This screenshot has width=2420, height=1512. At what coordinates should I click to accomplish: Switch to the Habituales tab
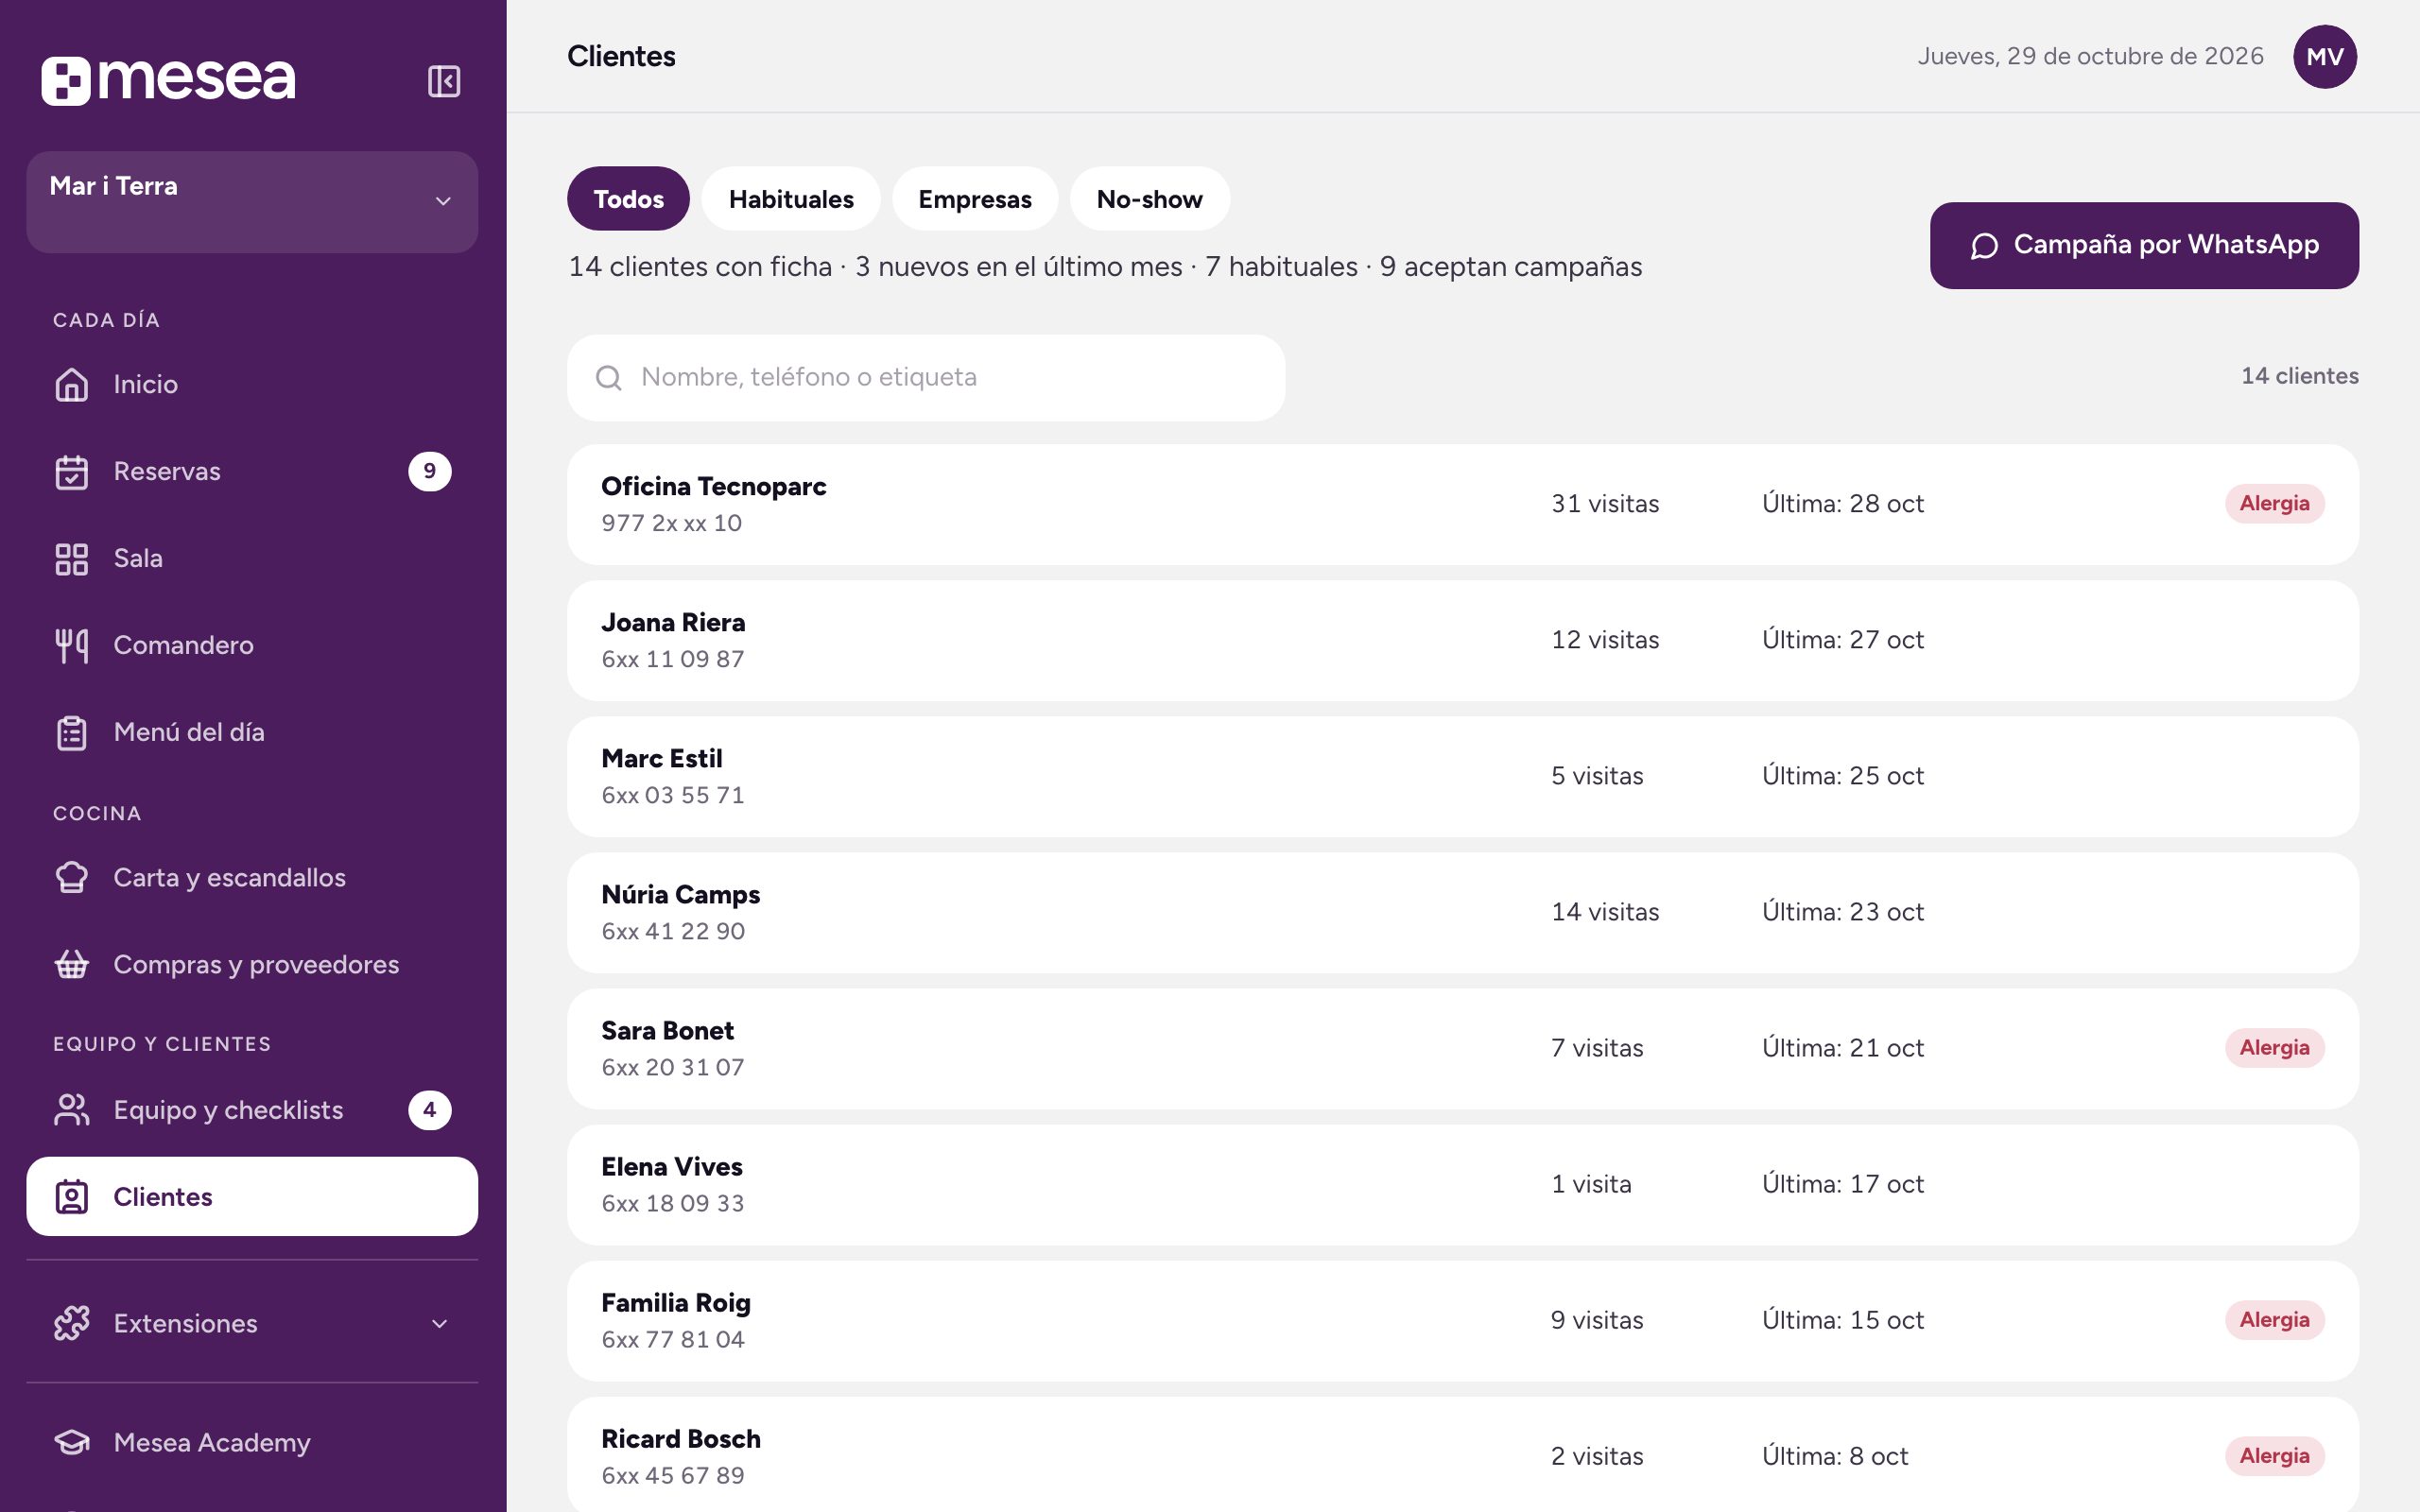click(x=791, y=199)
